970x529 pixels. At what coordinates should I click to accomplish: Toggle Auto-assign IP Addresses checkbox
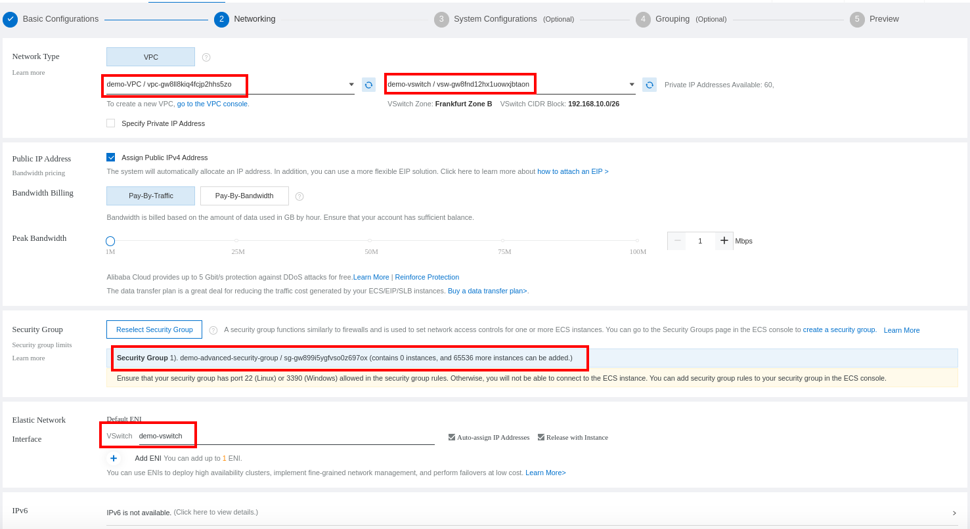[x=452, y=437]
